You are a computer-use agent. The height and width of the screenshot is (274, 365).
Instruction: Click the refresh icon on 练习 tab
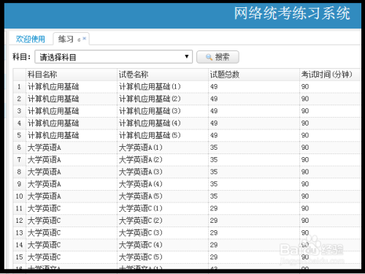79,39
